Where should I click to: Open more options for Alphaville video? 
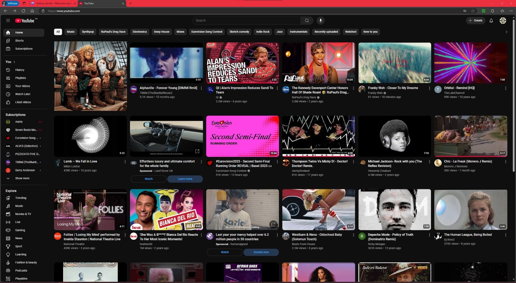pyautogui.click(x=201, y=88)
